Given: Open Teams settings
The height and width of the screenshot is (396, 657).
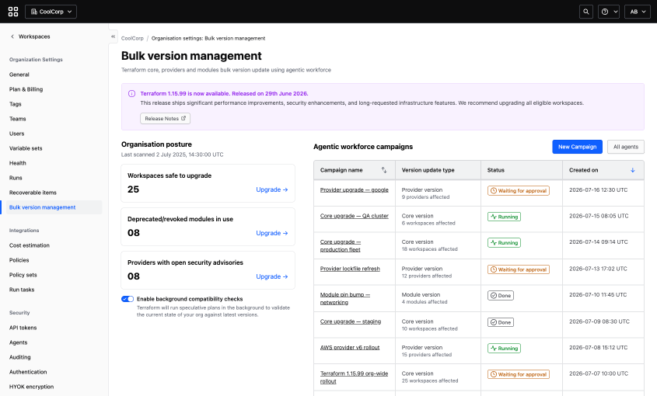Looking at the screenshot, I should point(18,119).
